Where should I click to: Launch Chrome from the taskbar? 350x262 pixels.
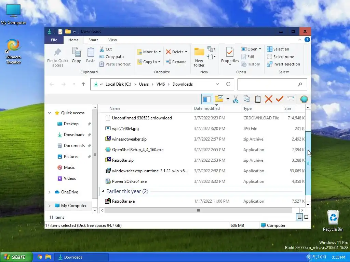click(40, 257)
